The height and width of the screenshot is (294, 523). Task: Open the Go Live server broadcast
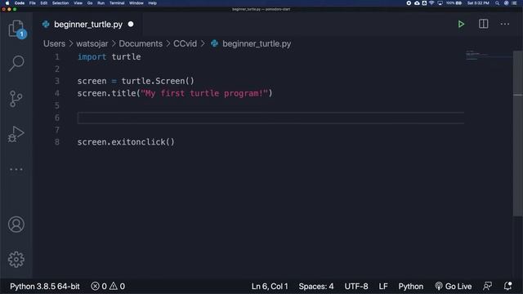pyautogui.click(x=453, y=287)
